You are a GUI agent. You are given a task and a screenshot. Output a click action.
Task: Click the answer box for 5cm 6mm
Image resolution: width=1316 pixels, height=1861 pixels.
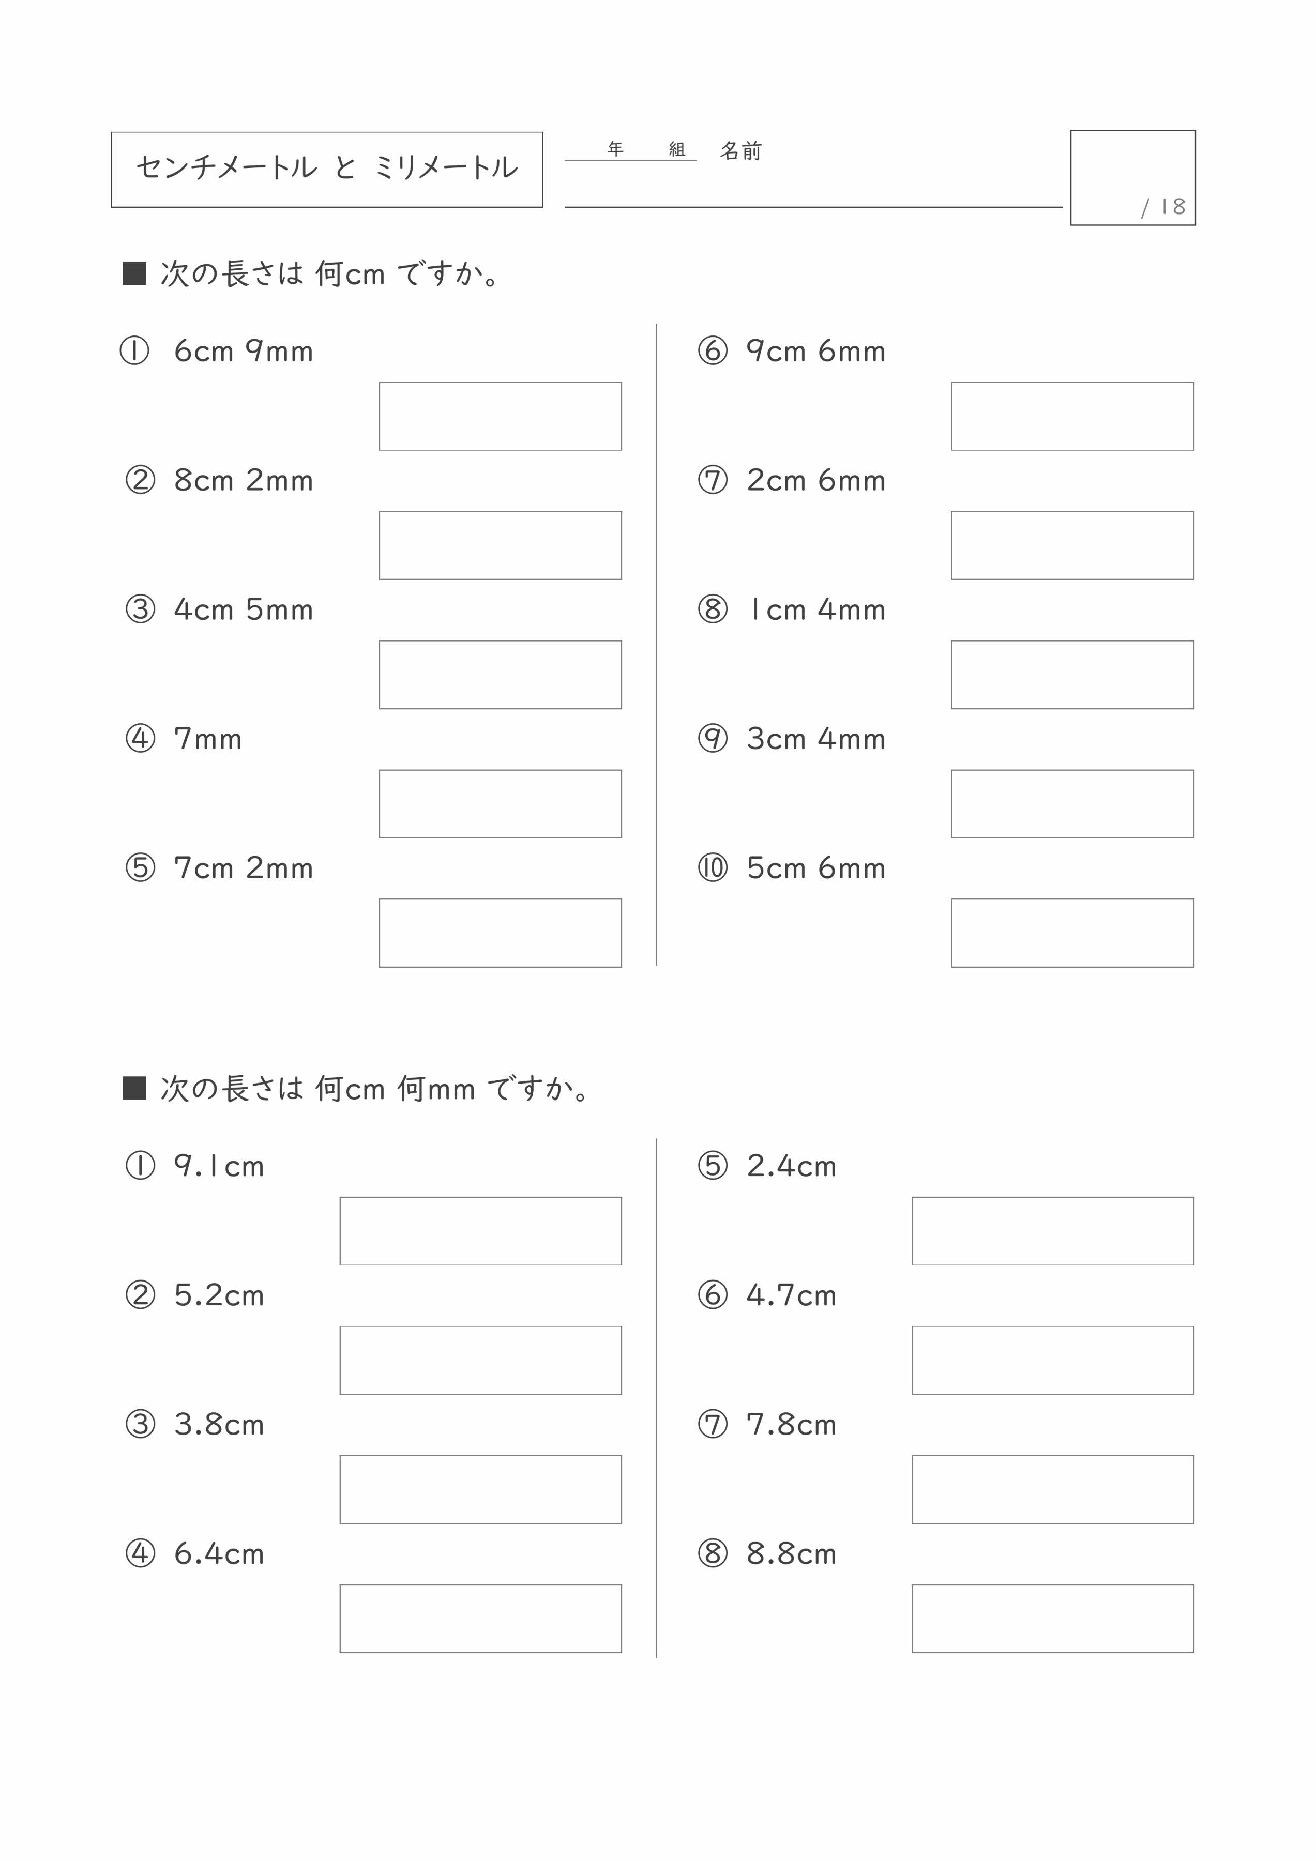(x=1073, y=933)
